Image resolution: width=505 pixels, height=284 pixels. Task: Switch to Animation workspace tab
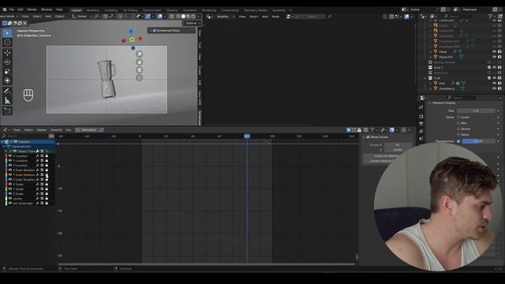[x=189, y=10]
